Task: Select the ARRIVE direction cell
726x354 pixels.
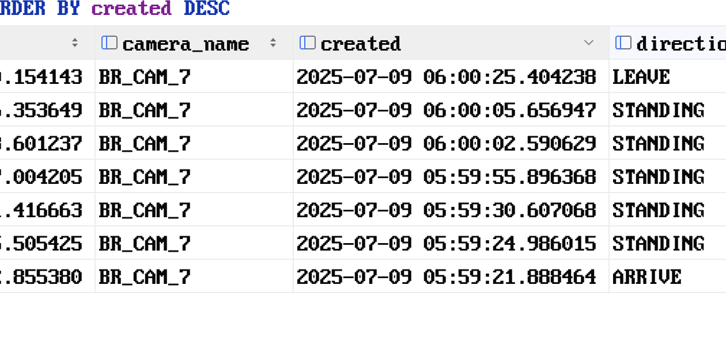Action: 668,276
